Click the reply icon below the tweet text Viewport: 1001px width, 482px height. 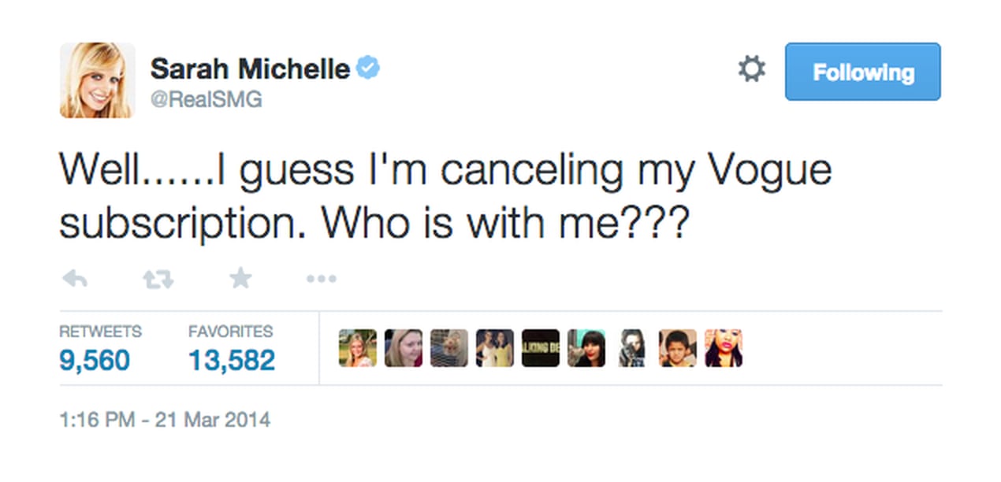click(x=75, y=277)
